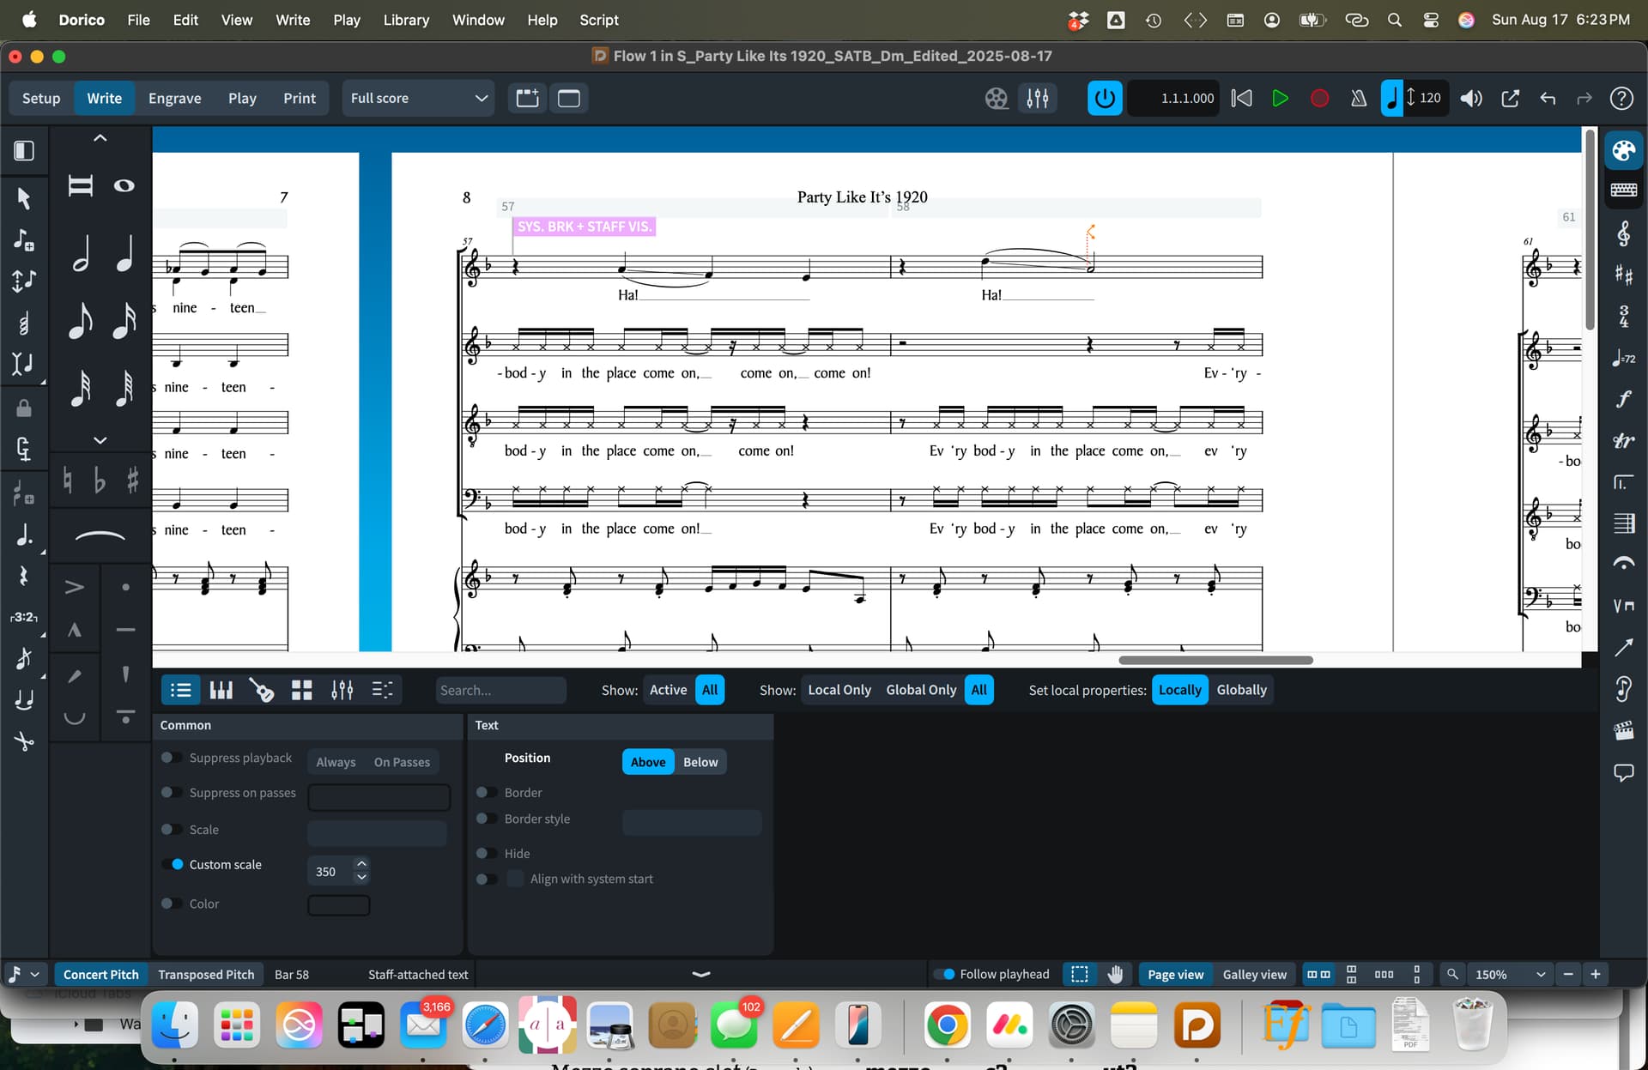The width and height of the screenshot is (1648, 1070).
Task: Open the comments panel
Action: [1623, 772]
